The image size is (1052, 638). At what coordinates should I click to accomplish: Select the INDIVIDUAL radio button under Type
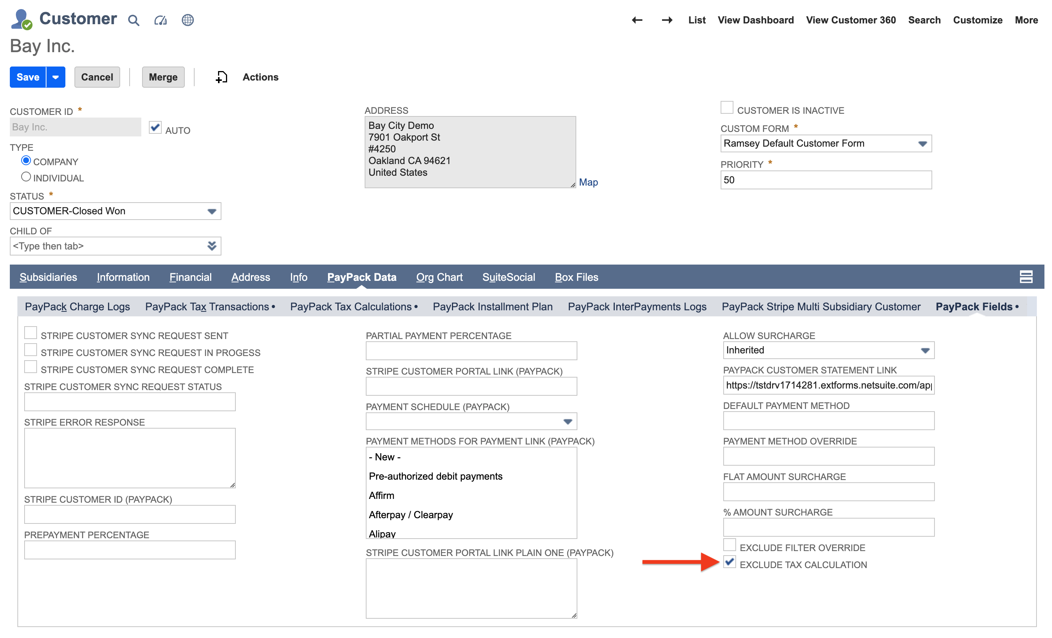pos(26,177)
